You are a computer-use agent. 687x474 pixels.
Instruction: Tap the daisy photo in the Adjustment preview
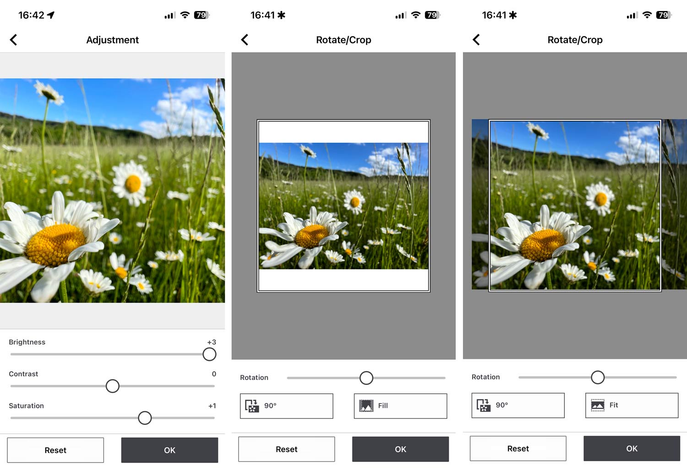tap(112, 191)
